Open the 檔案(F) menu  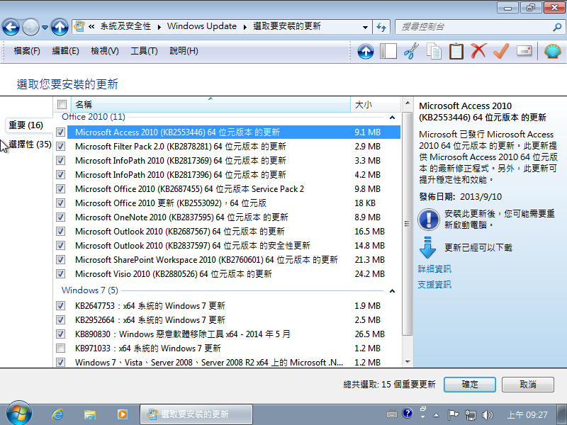(27, 51)
